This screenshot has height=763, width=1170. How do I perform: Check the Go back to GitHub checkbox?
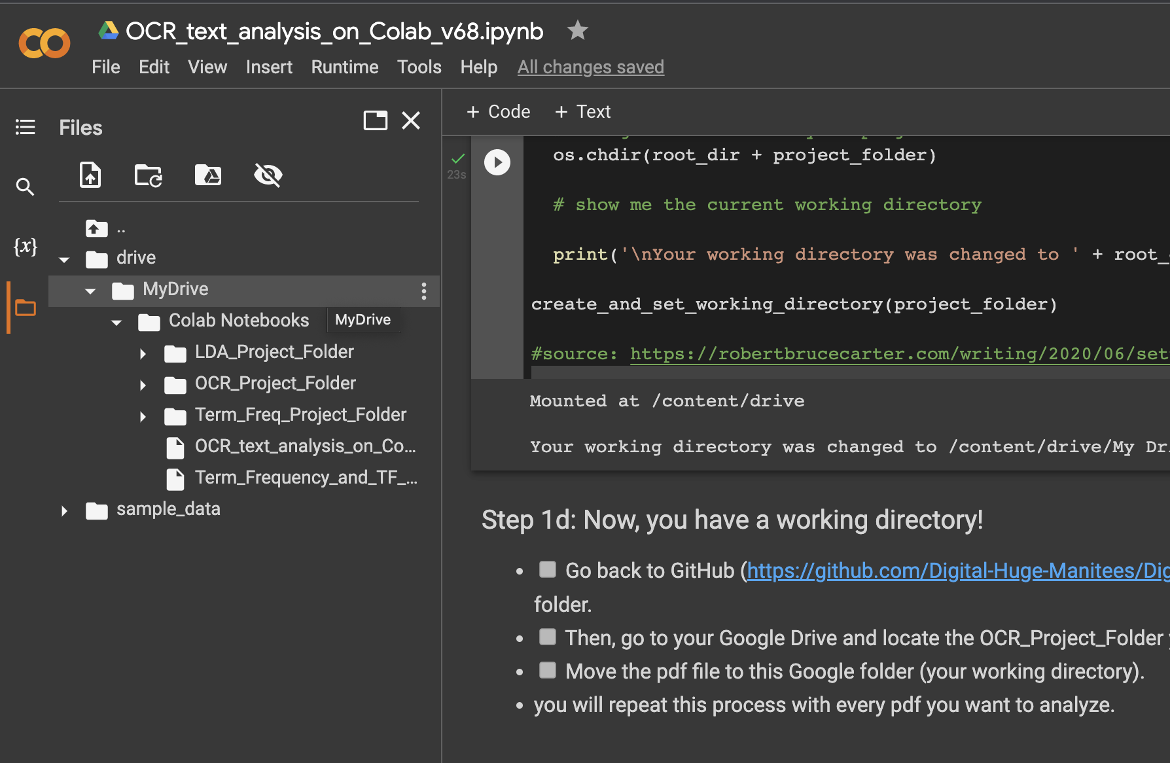pos(547,569)
